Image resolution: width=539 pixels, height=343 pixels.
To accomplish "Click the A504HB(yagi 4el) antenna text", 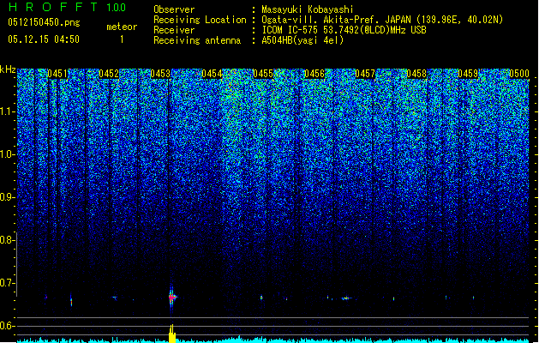I will click(302, 40).
